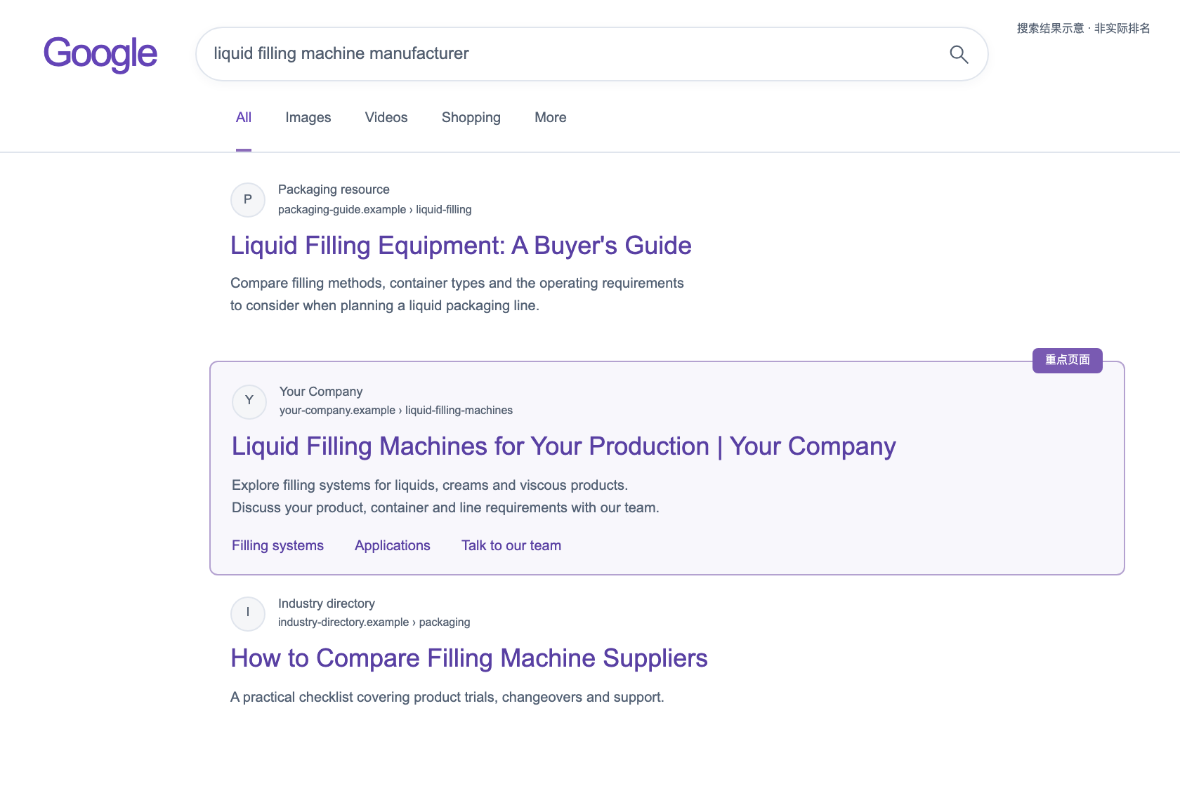Open 'How to Compare Filling Machine Suppliers' result
Image resolution: width=1180 pixels, height=786 pixels.
[x=469, y=658]
